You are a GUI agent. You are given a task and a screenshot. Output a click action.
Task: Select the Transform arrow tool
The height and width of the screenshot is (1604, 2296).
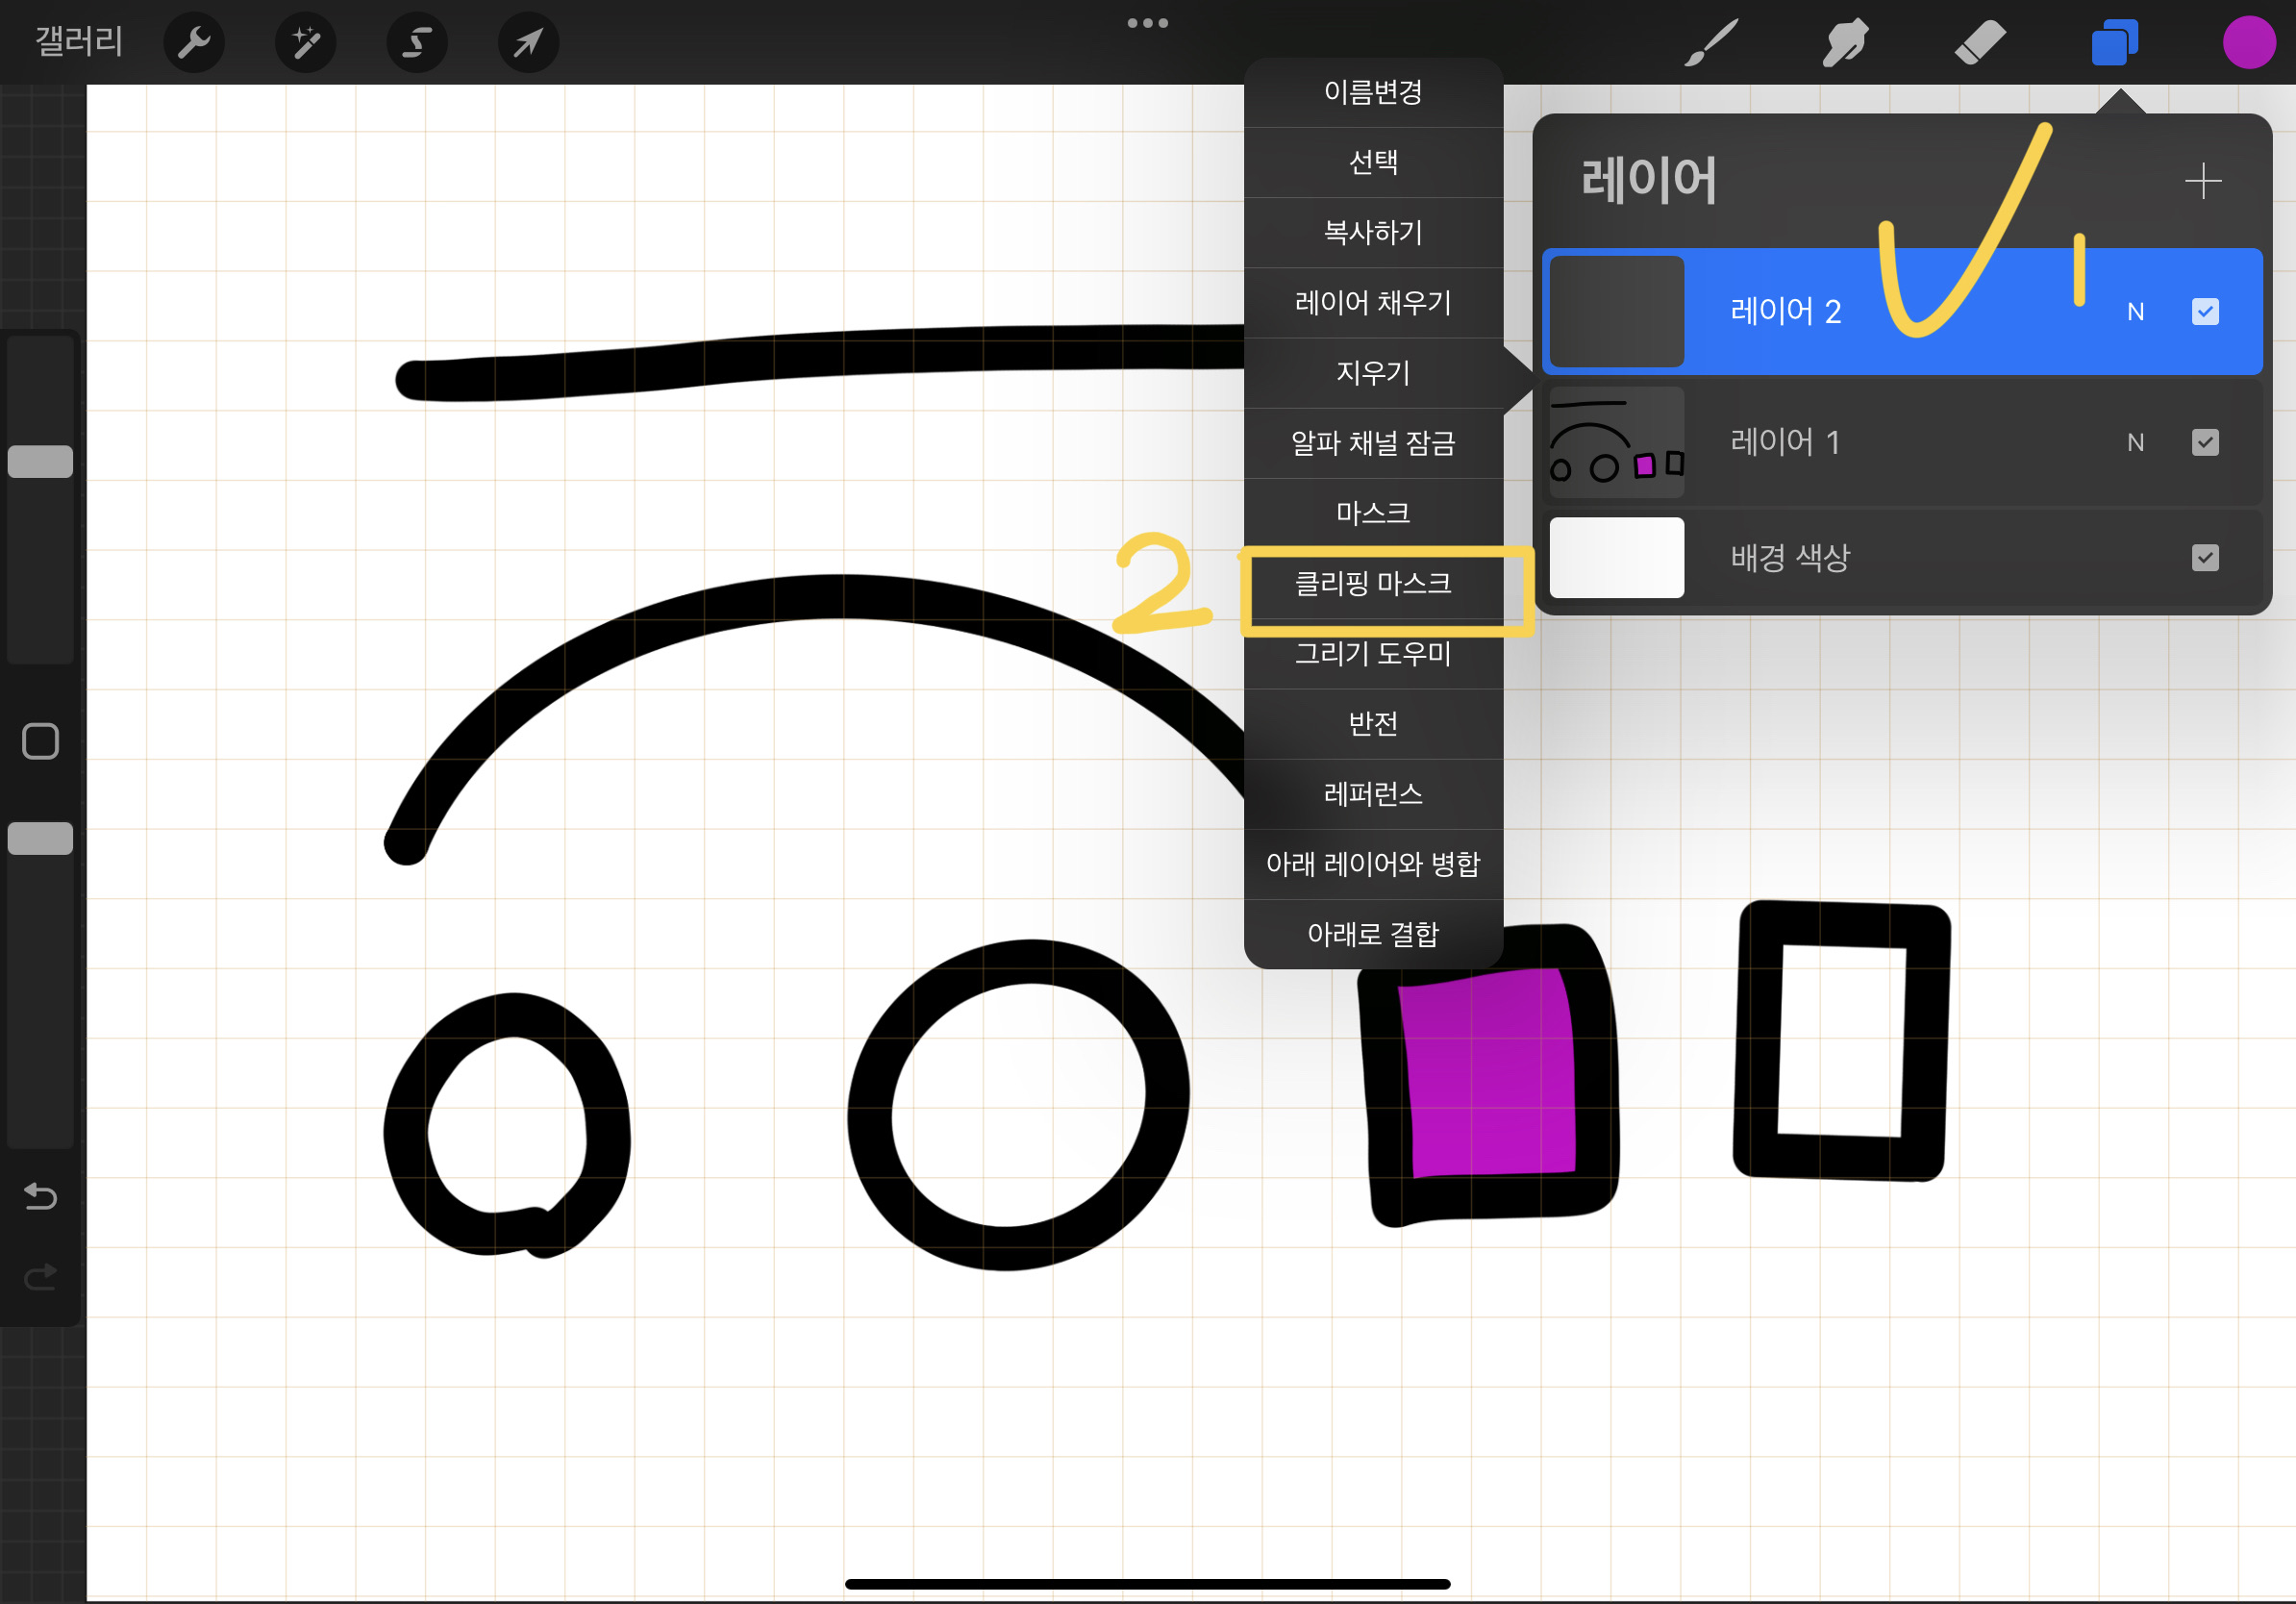528,43
